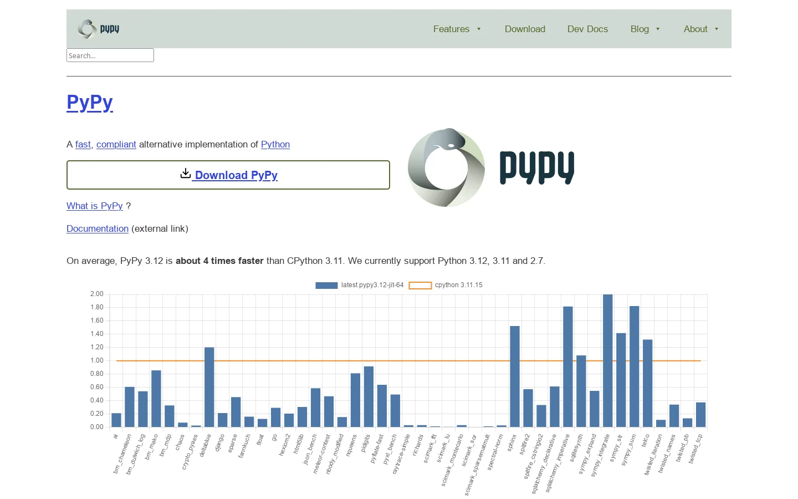Click the 'twisted_tcp' x-axis label

(696, 449)
